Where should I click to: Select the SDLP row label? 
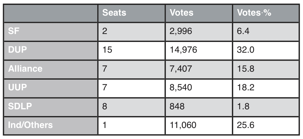click(x=20, y=106)
